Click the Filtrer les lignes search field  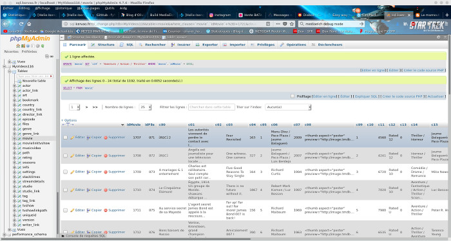pos(211,107)
